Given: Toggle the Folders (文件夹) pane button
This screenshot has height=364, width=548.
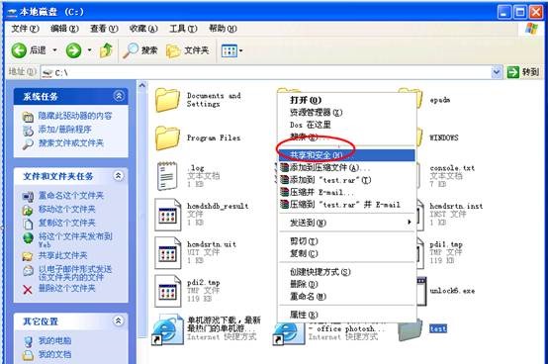Looking at the screenshot, I should pyautogui.click(x=188, y=50).
